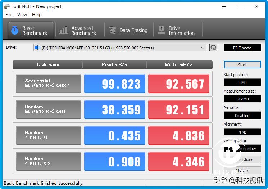The image size is (268, 189).
Task: Click the Sequential Max(512 KB) QD32 task button
Action: pyautogui.click(x=48, y=84)
